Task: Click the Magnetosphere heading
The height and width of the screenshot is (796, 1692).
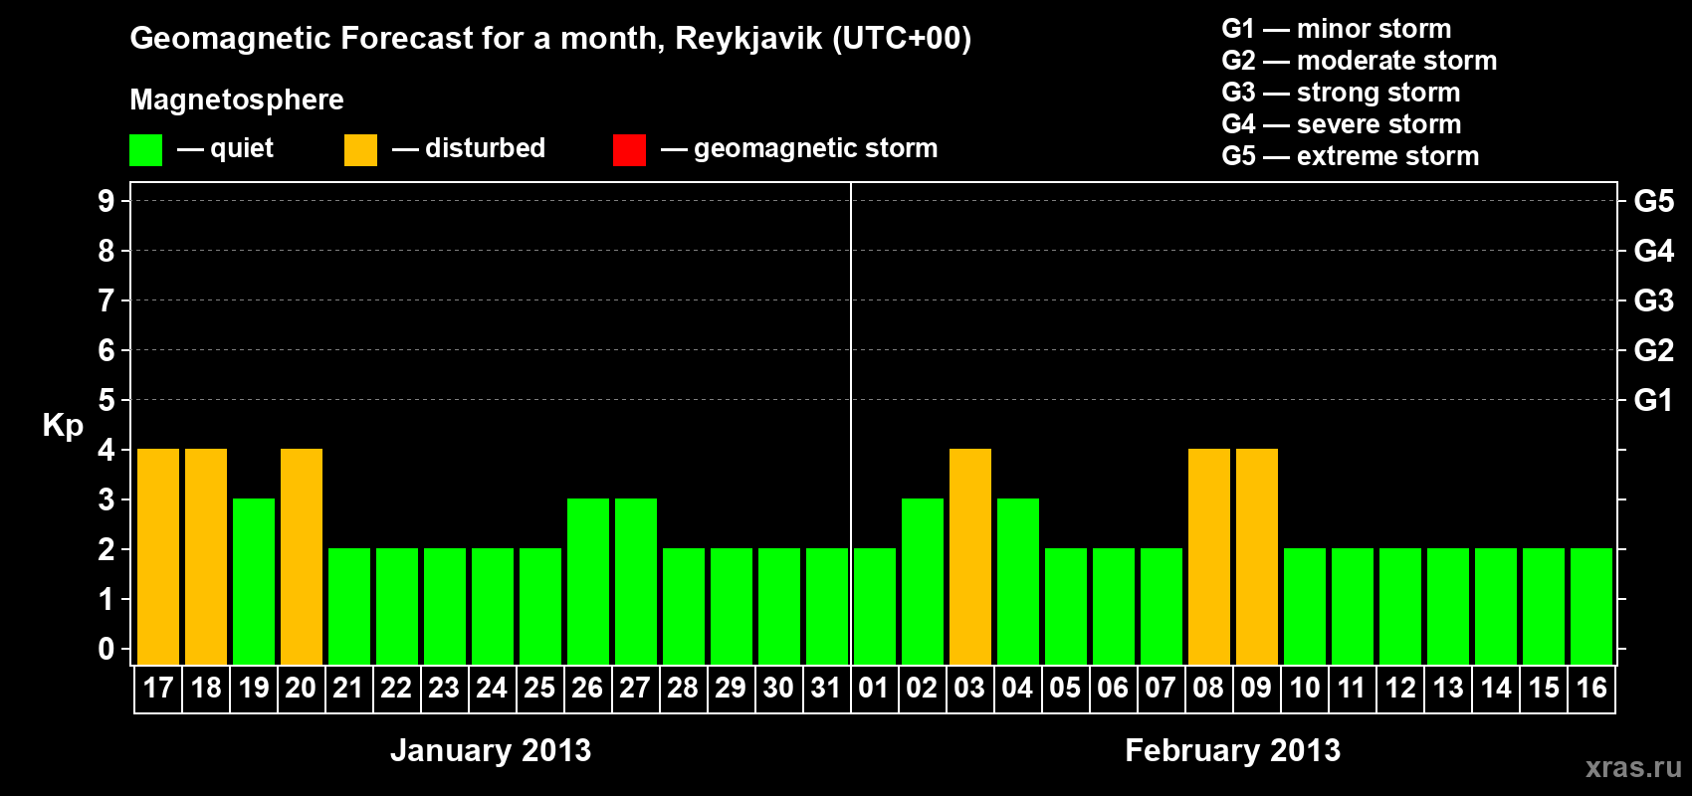Action: coord(237,99)
